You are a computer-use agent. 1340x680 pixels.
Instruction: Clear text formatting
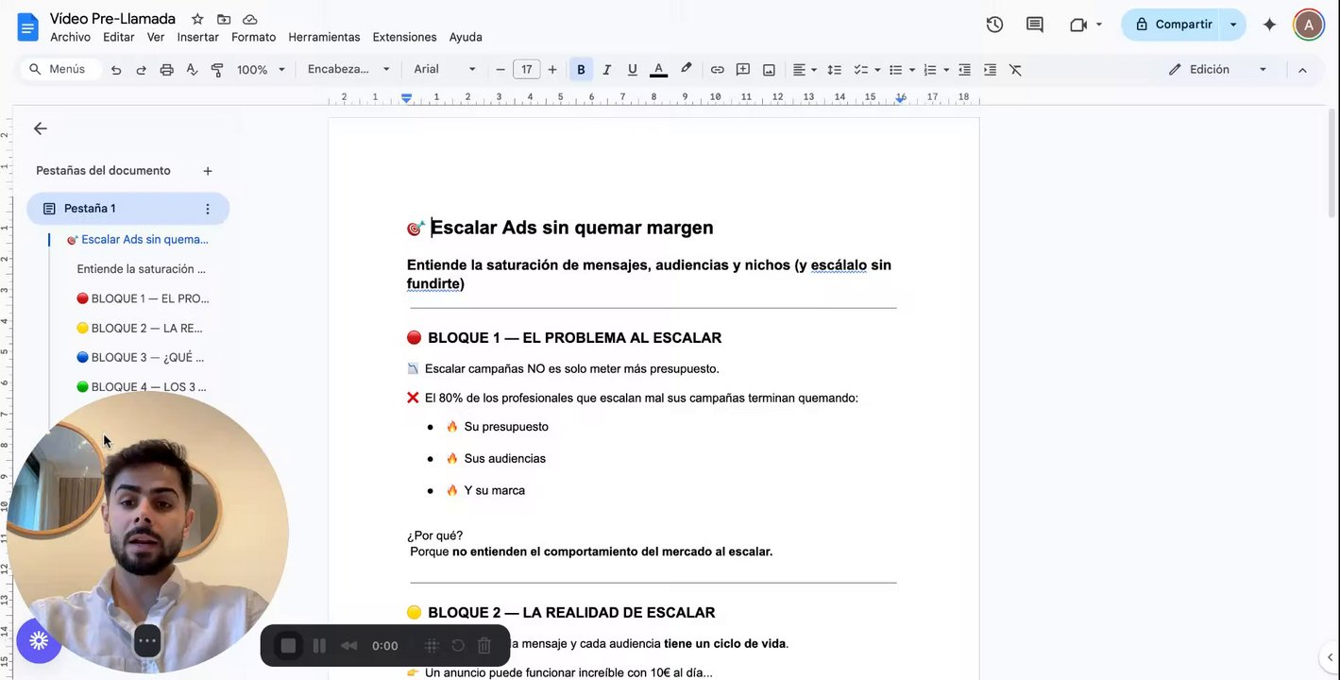1015,70
